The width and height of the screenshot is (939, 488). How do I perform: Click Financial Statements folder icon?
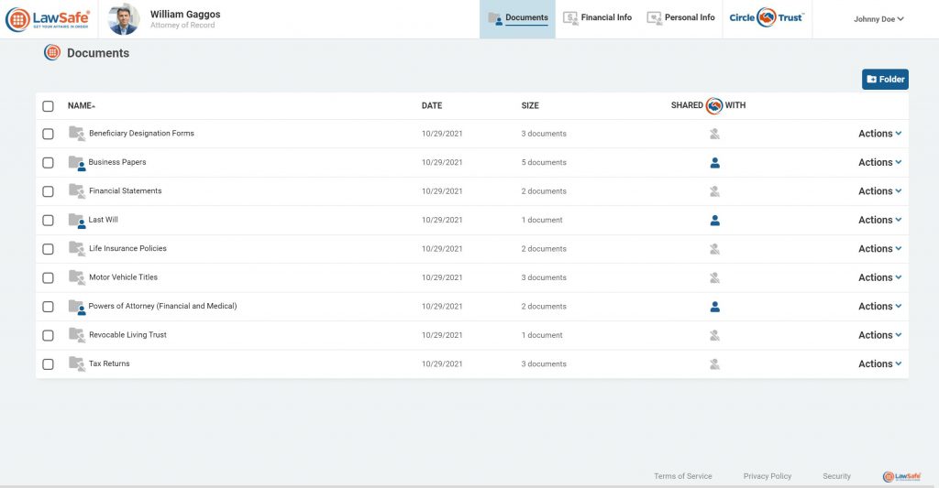(x=77, y=190)
